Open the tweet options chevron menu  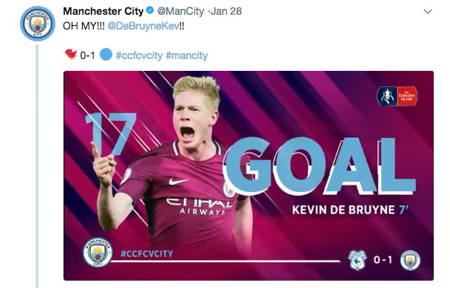tap(428, 12)
